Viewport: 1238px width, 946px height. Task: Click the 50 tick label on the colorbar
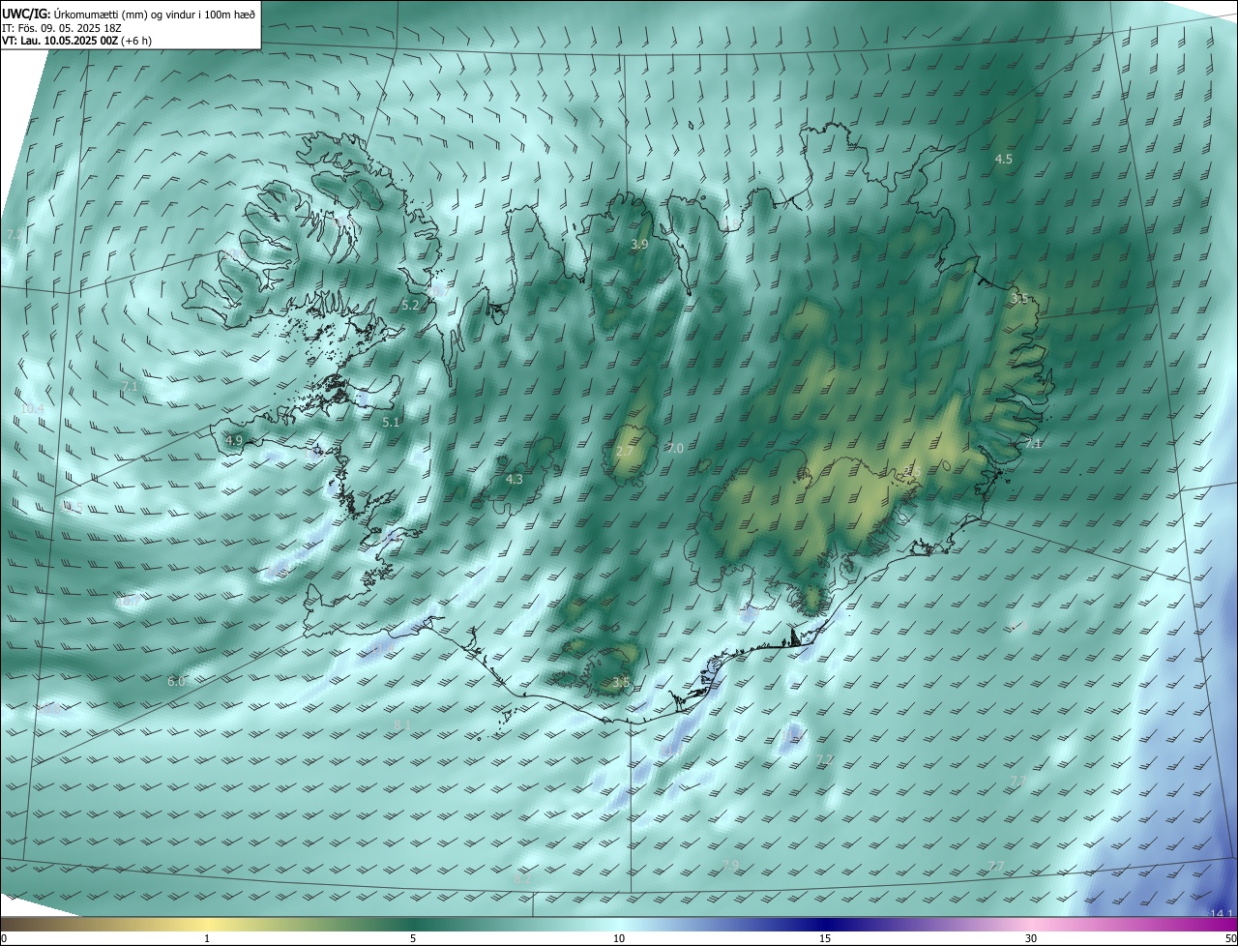[x=1230, y=938]
